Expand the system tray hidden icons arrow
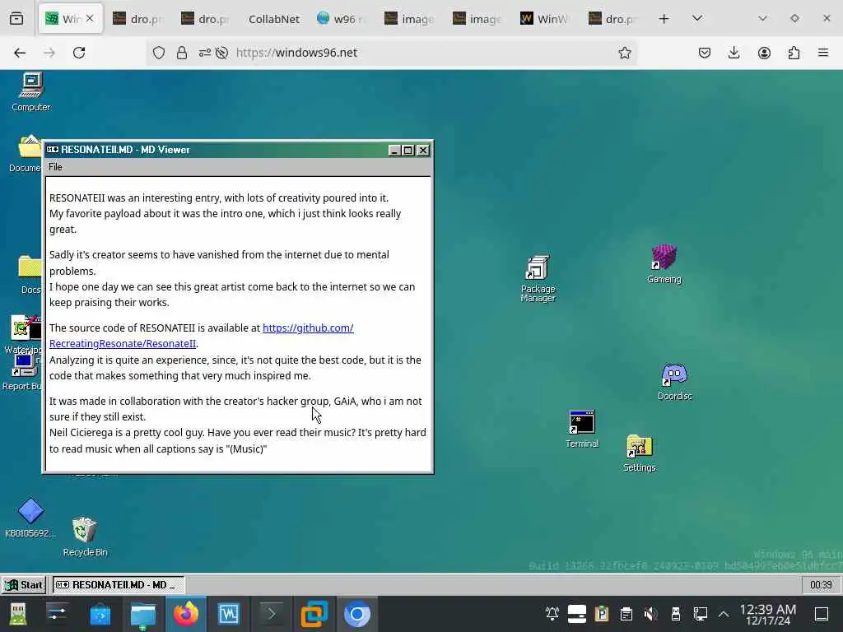 click(x=724, y=614)
